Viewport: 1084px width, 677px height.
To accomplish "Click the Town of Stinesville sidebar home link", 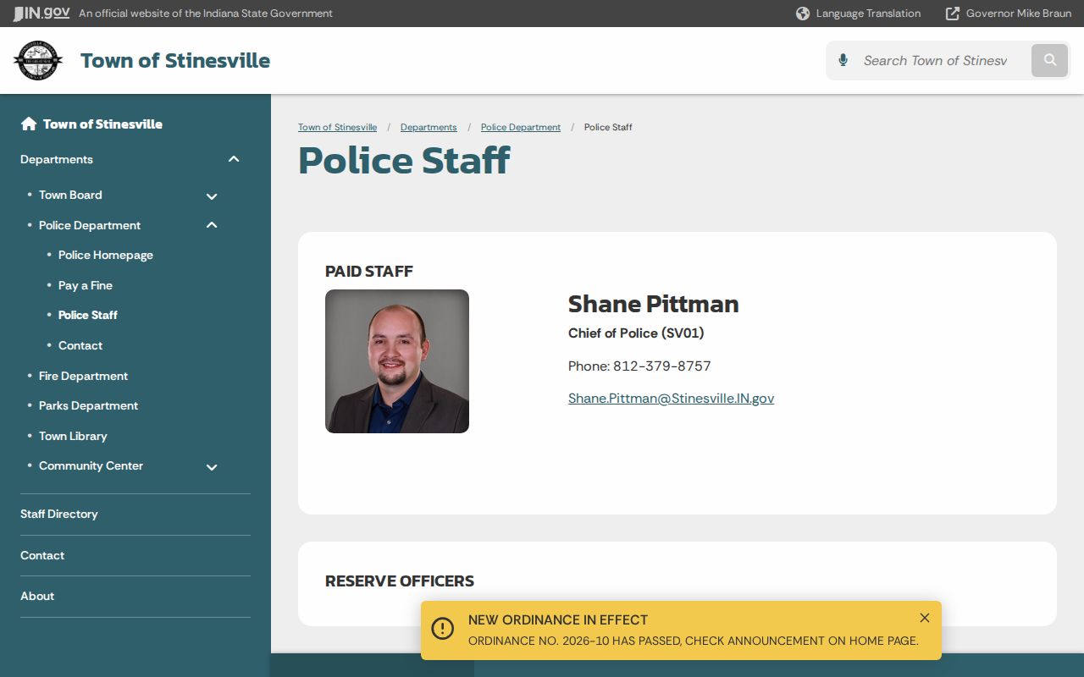I will [102, 124].
